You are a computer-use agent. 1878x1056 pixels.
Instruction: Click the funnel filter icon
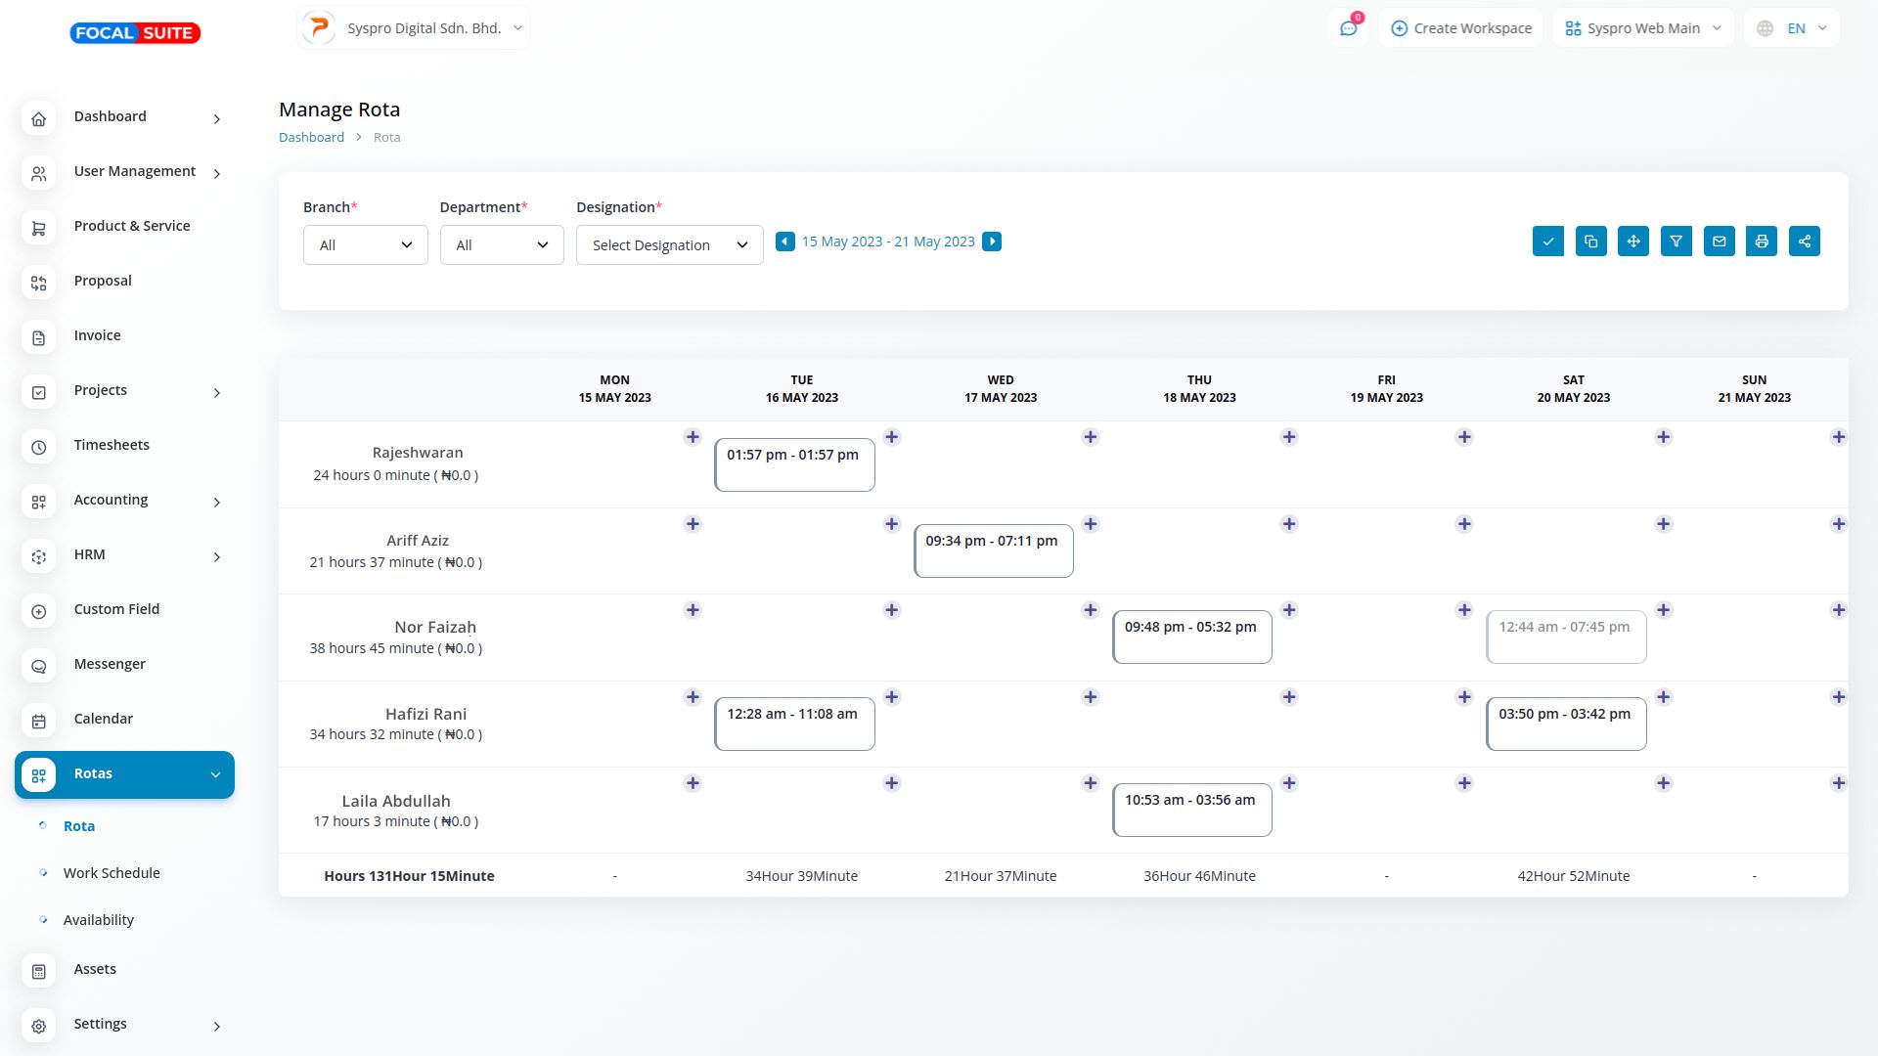(1677, 242)
